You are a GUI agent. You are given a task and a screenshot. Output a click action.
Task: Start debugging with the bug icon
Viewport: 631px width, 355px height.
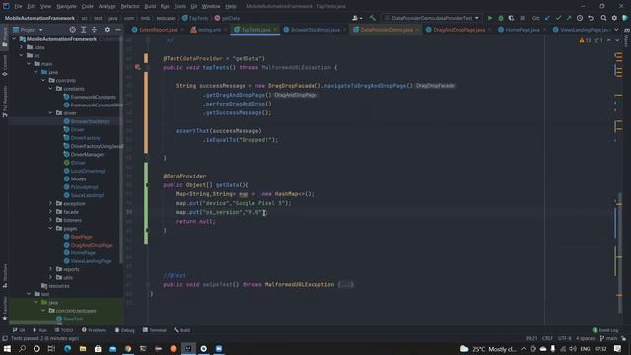pyautogui.click(x=501, y=18)
